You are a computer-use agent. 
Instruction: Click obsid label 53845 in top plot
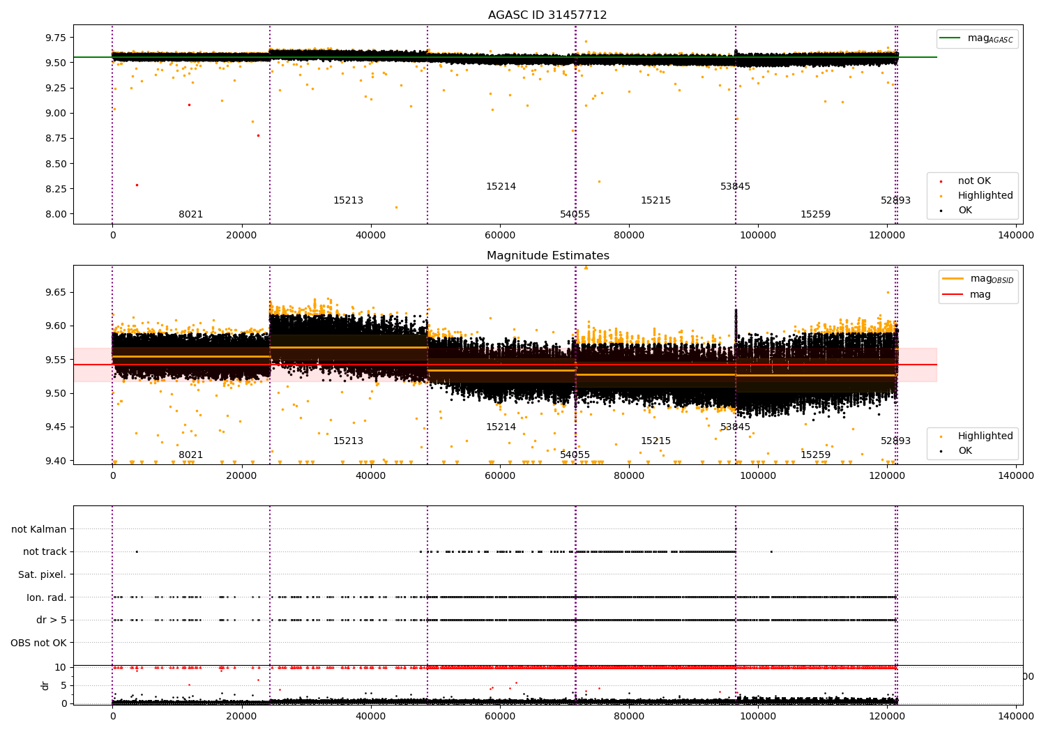(x=735, y=187)
